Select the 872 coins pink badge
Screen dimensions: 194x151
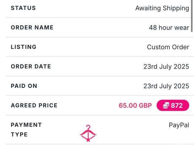173,105
